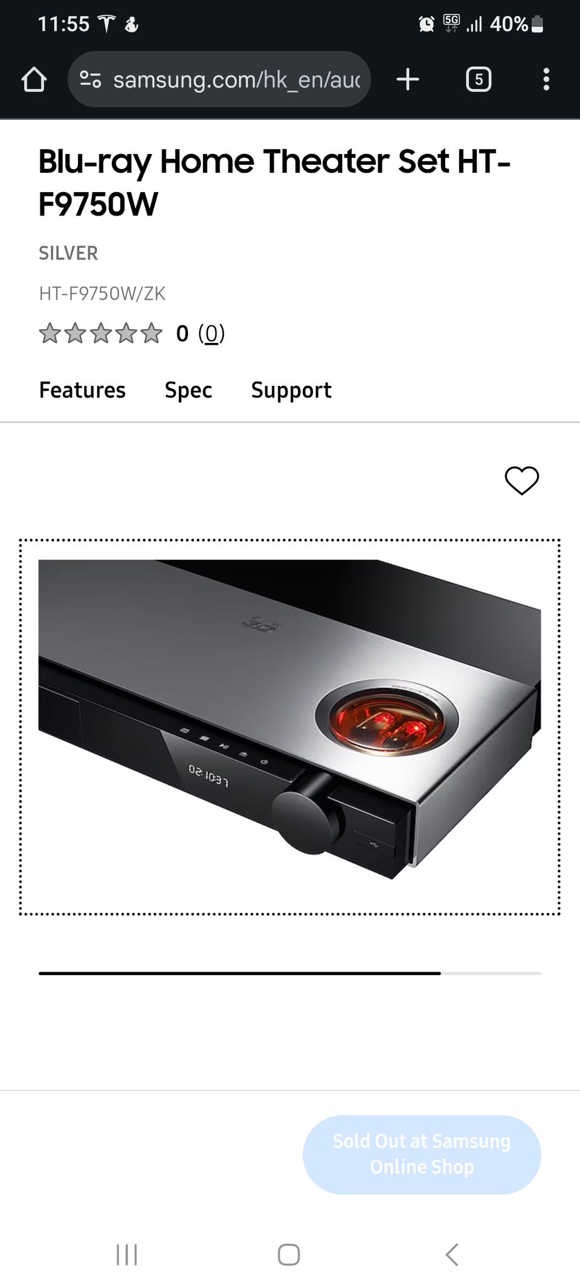Tap Android recent apps navigation icon
Screen dimensions: 580x1288
point(127,1254)
